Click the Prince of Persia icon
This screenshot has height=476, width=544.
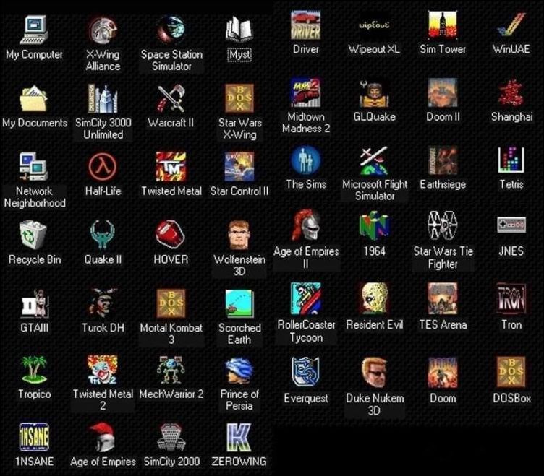pos(239,369)
